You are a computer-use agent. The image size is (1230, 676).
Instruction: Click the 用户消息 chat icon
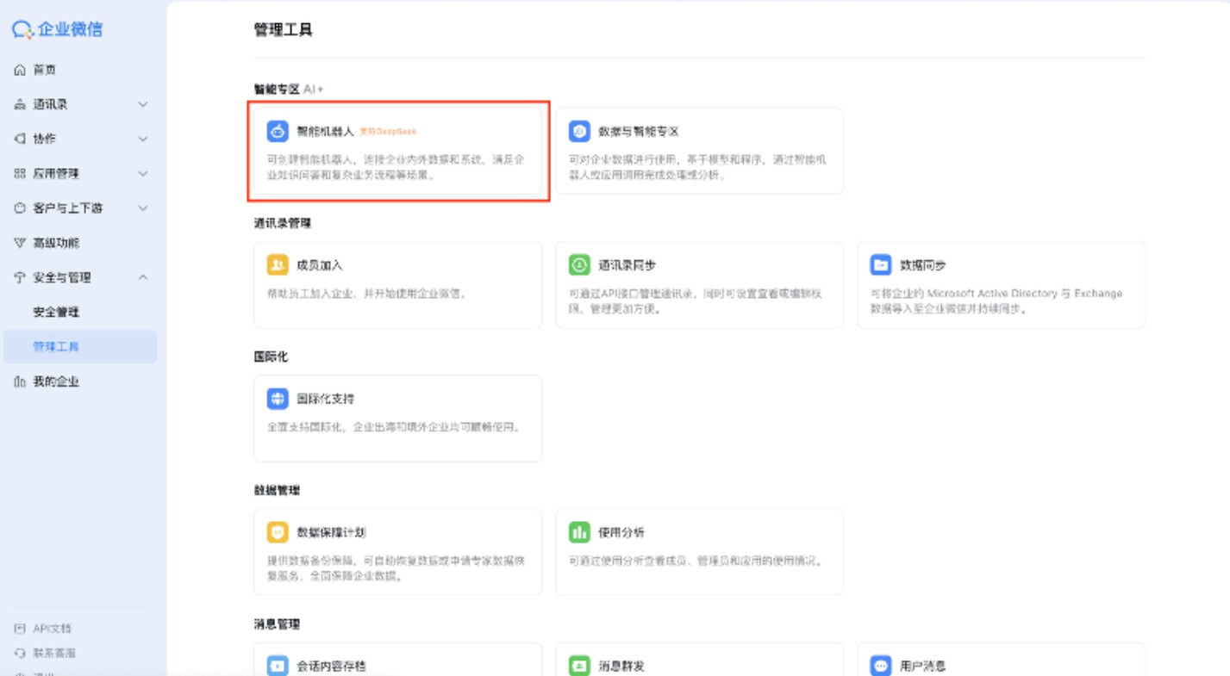click(880, 666)
